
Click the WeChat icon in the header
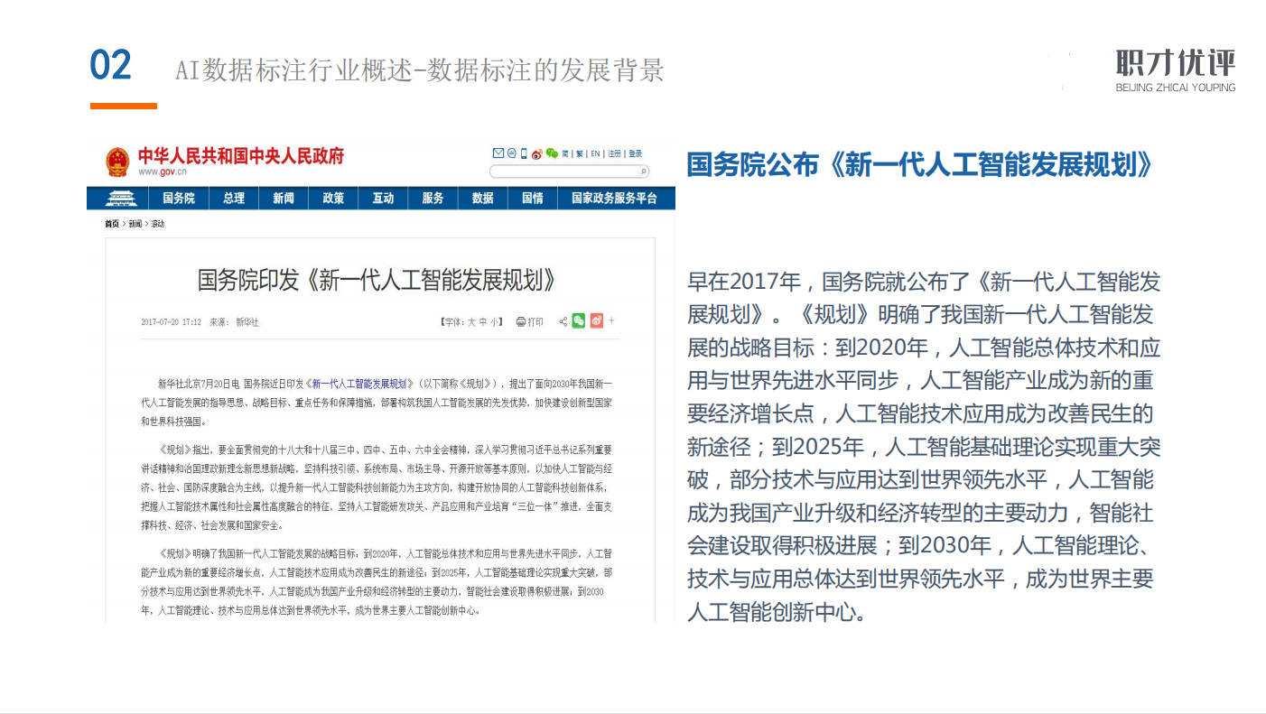pyautogui.click(x=551, y=153)
